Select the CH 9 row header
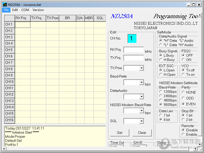204x153 pixels. tap(10, 75)
